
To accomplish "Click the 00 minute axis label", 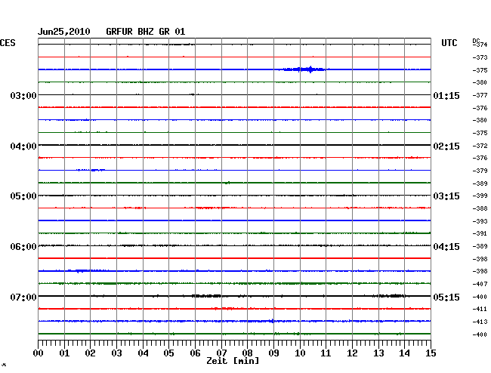I will pyautogui.click(x=39, y=353).
